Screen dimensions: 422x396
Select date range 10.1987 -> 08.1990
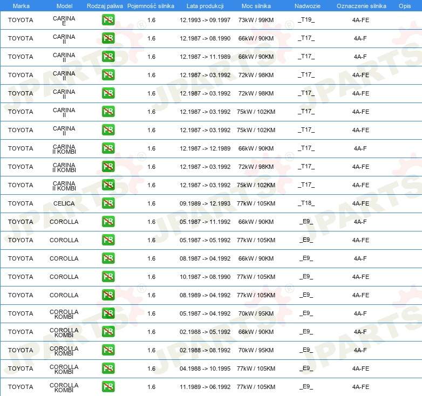[205, 277]
